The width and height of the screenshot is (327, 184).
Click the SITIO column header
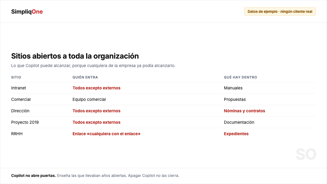point(16,77)
